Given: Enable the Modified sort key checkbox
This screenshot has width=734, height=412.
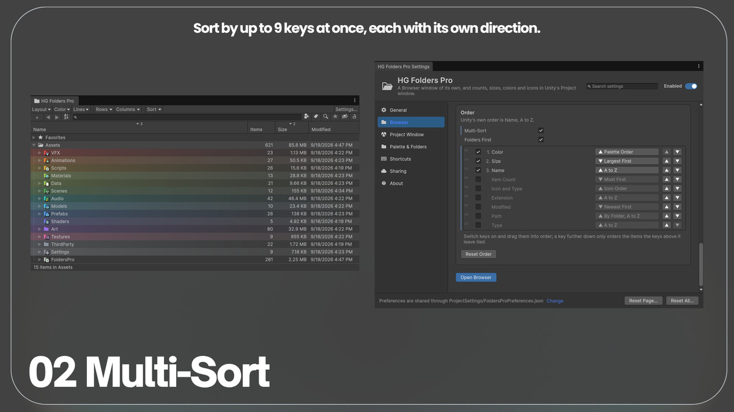Looking at the screenshot, I should click(478, 207).
